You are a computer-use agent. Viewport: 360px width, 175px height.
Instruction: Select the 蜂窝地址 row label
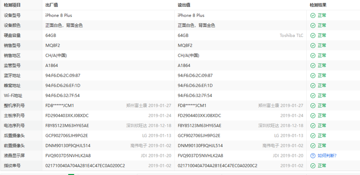click(12, 86)
